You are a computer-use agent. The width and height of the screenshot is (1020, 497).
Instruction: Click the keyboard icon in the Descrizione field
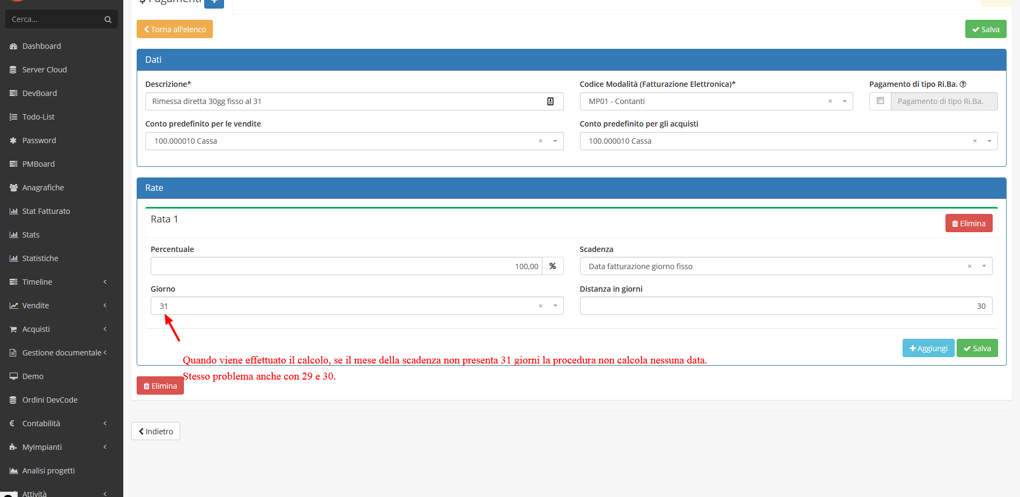pyautogui.click(x=550, y=101)
